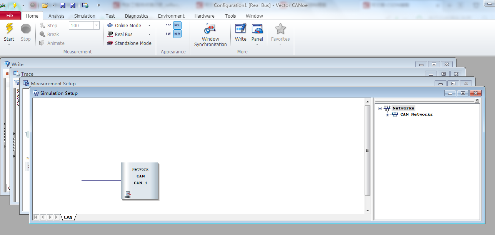Screen dimensions: 495x235
Task: Click the save-as floppy icon
Action: (72, 5)
